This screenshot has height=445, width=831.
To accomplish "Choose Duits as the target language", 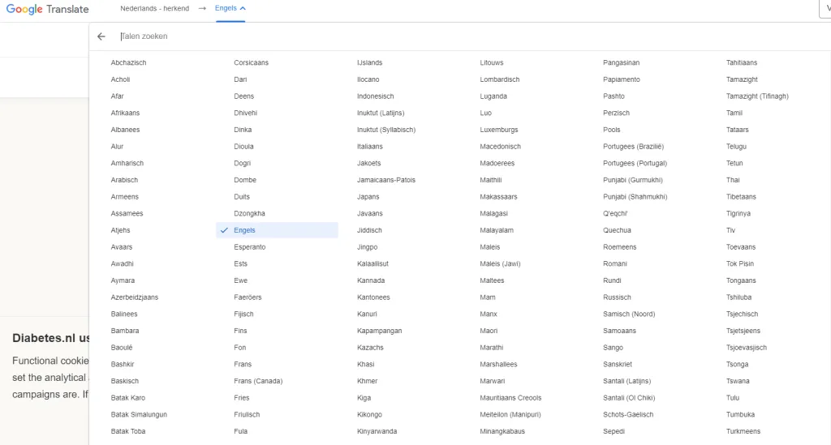I will [x=242, y=197].
